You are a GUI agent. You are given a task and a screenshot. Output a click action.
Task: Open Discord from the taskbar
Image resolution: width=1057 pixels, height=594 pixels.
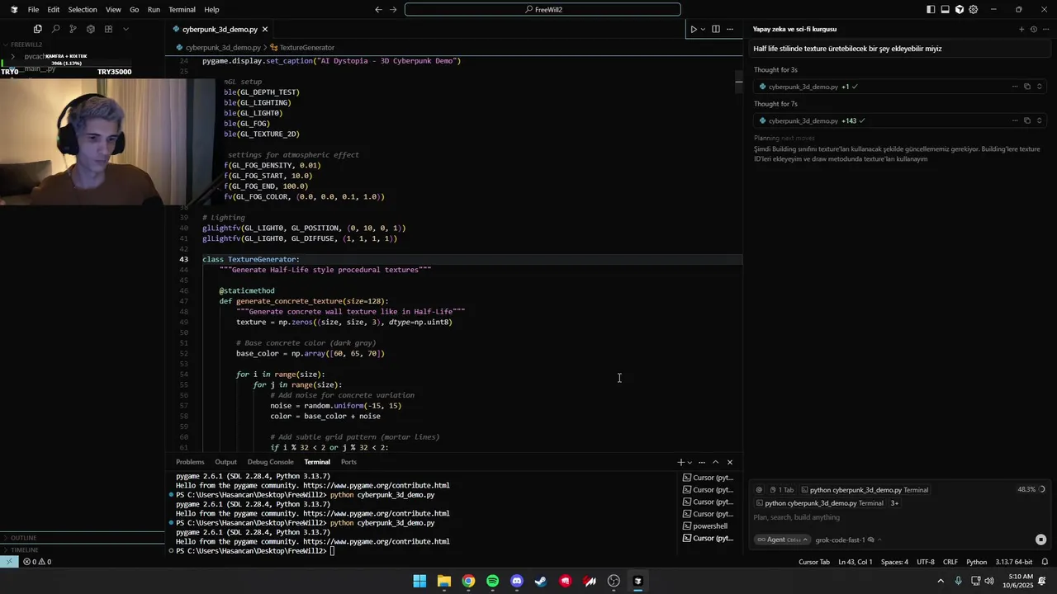tap(517, 582)
